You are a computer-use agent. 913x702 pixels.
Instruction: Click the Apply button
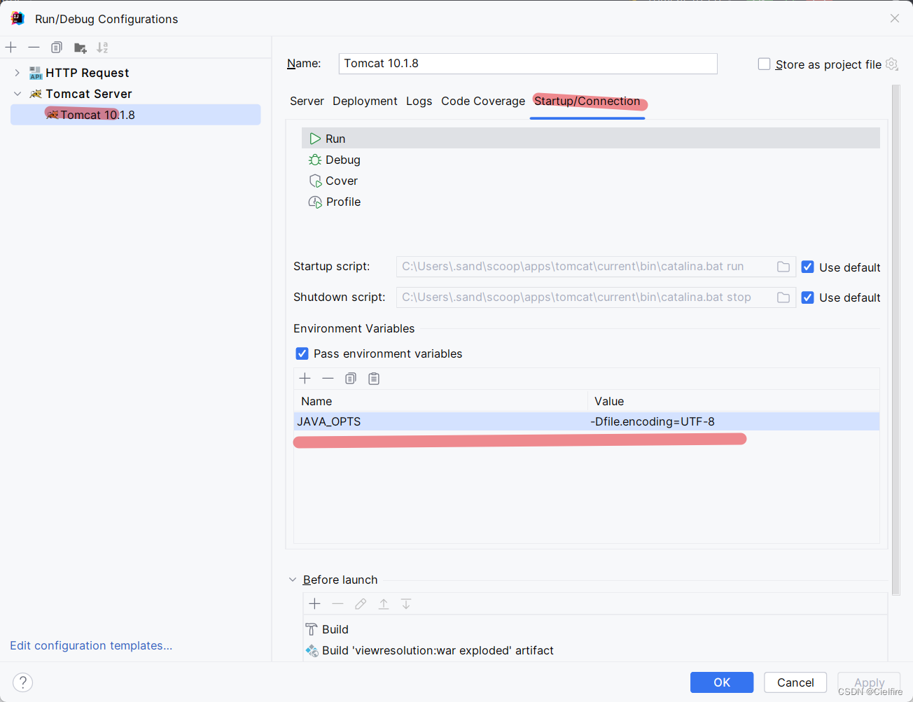pos(869,682)
